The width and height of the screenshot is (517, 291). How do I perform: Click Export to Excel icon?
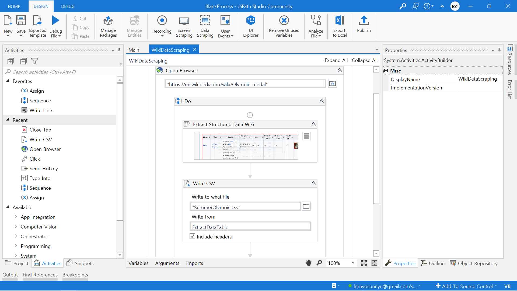pos(340,26)
